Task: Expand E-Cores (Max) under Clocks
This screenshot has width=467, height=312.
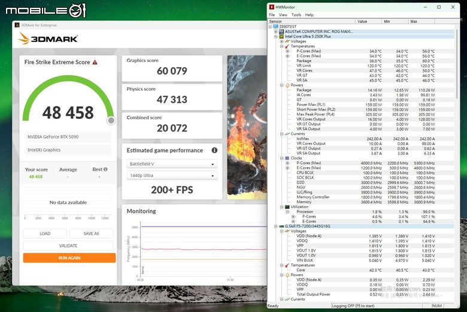Action: coord(287,168)
